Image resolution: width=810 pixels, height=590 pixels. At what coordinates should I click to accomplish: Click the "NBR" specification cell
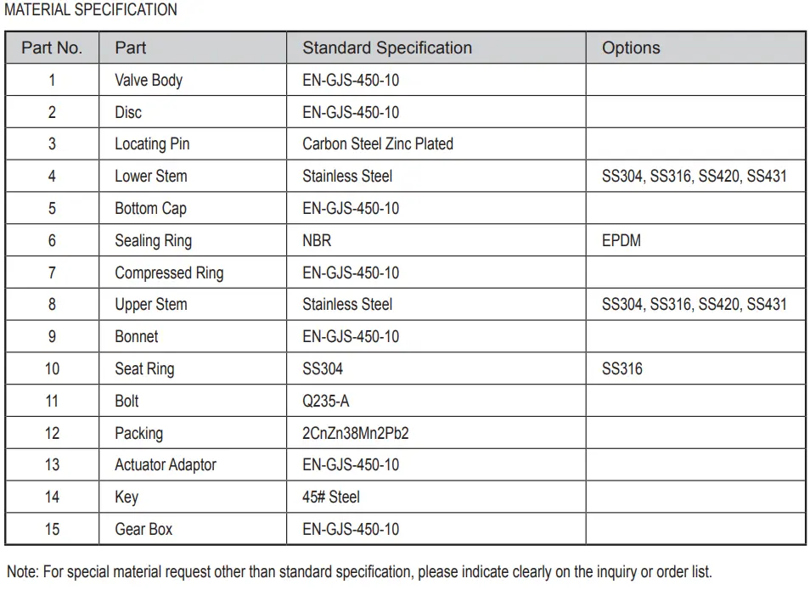317,241
